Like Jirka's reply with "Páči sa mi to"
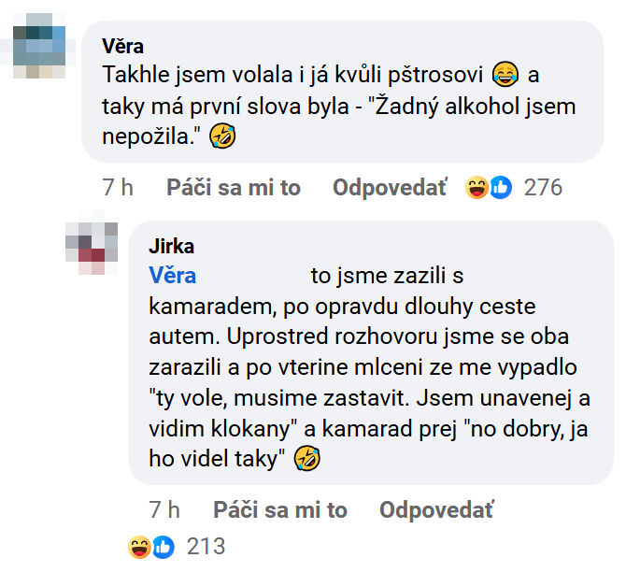This screenshot has height=572, width=626. 280,510
